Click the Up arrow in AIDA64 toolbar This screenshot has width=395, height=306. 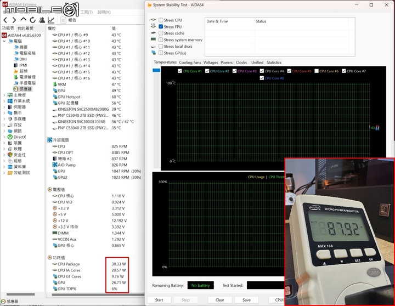[x=23, y=20]
